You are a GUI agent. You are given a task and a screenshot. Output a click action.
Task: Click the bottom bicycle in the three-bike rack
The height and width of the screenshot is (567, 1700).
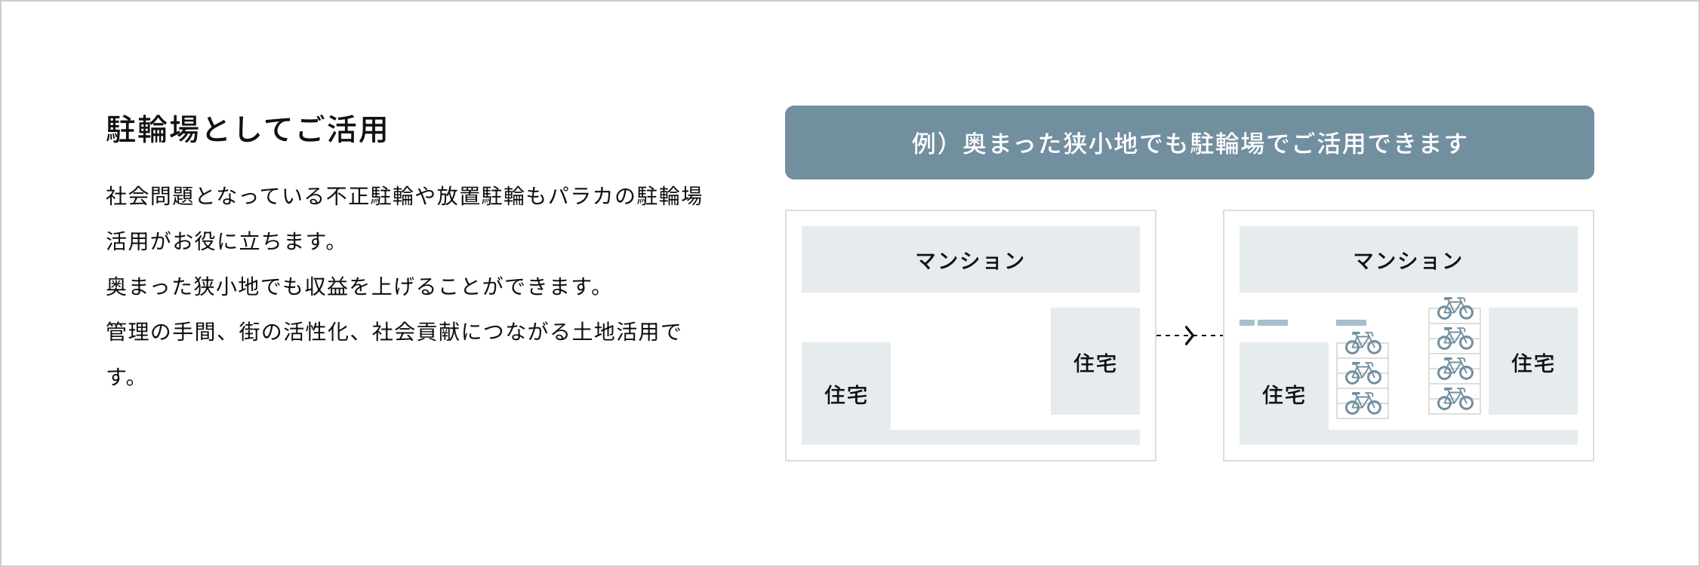[1363, 403]
